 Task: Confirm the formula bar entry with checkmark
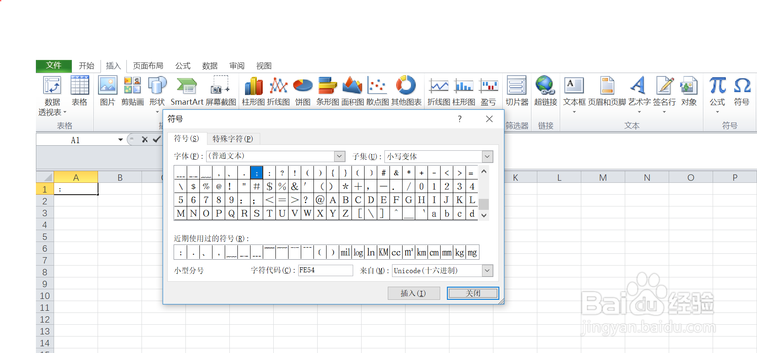(x=157, y=139)
